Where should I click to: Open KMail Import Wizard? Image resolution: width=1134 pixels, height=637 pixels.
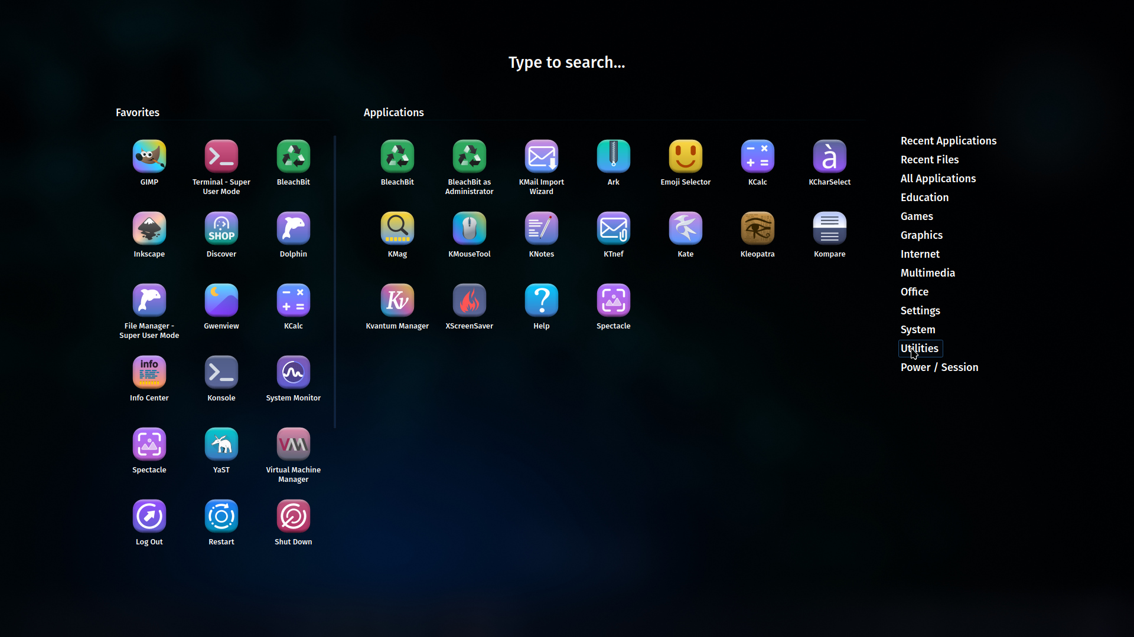point(542,156)
